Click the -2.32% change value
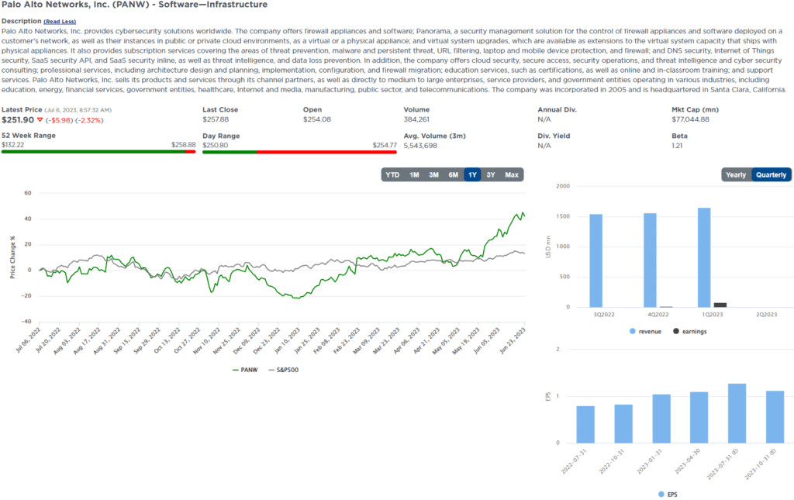Viewport: 794px width, 500px height. (90, 120)
